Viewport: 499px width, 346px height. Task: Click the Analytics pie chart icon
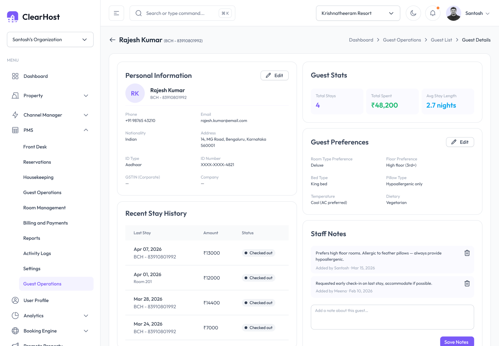(15, 316)
